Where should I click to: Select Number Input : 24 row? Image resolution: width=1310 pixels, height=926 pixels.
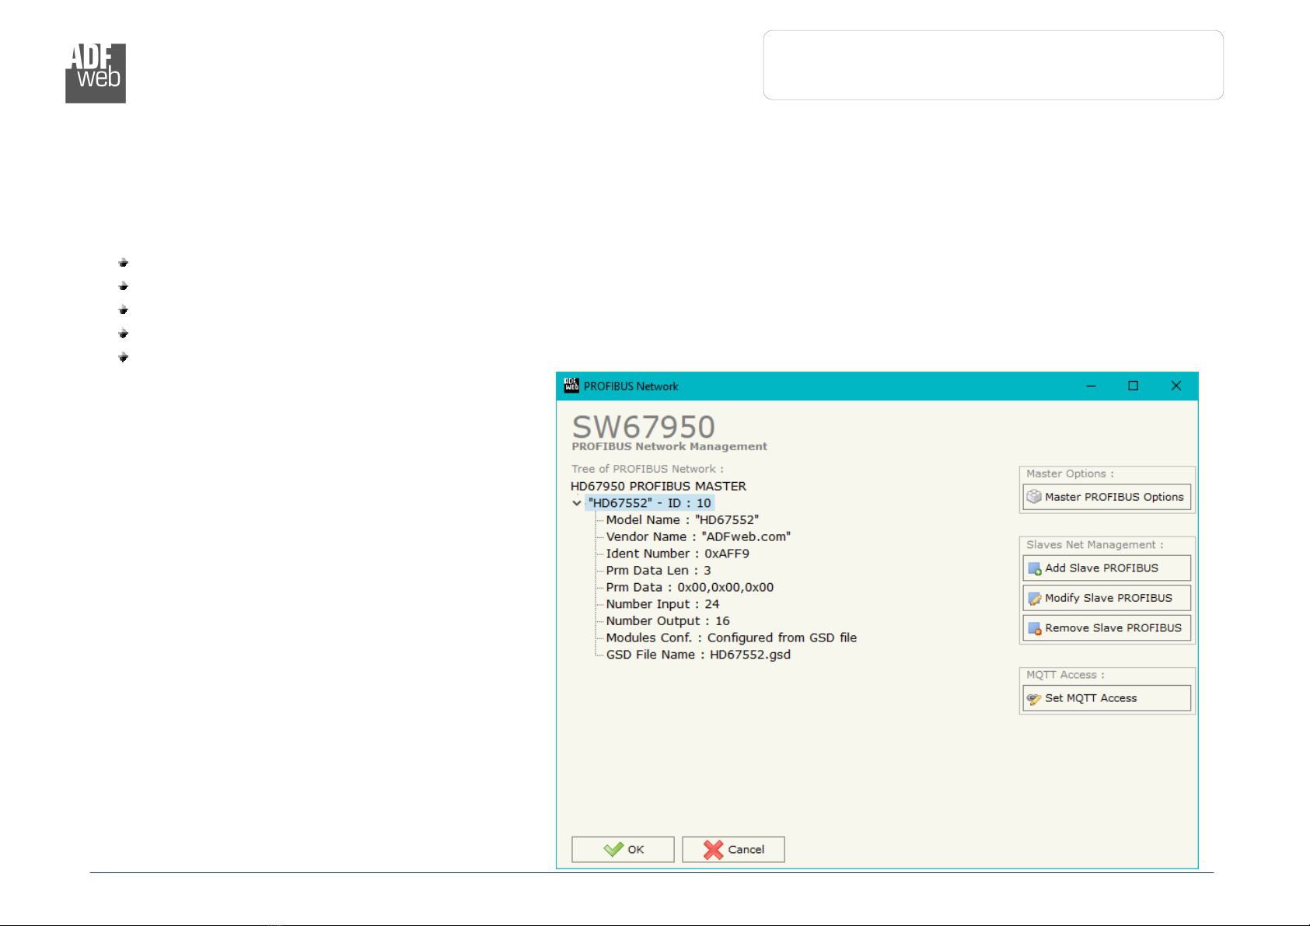662,604
